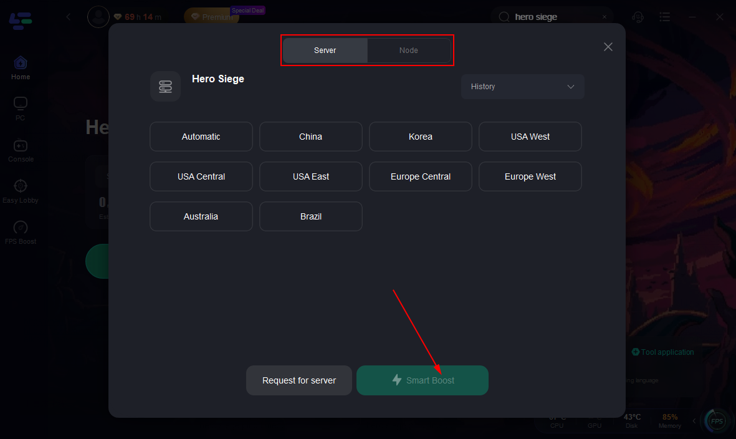This screenshot has width=736, height=439.
Task: Choose the USA East server
Action: coord(311,176)
